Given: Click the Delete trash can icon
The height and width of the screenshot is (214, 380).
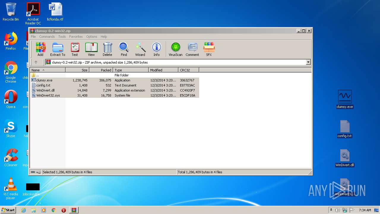Looking at the screenshot, I should [x=107, y=49].
